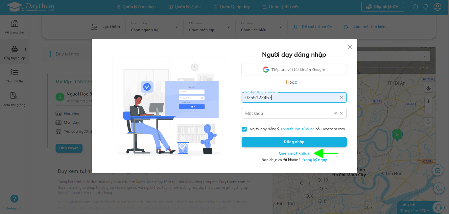
Task: Click the Hướng dẫn help icon
Action: tap(14, 199)
